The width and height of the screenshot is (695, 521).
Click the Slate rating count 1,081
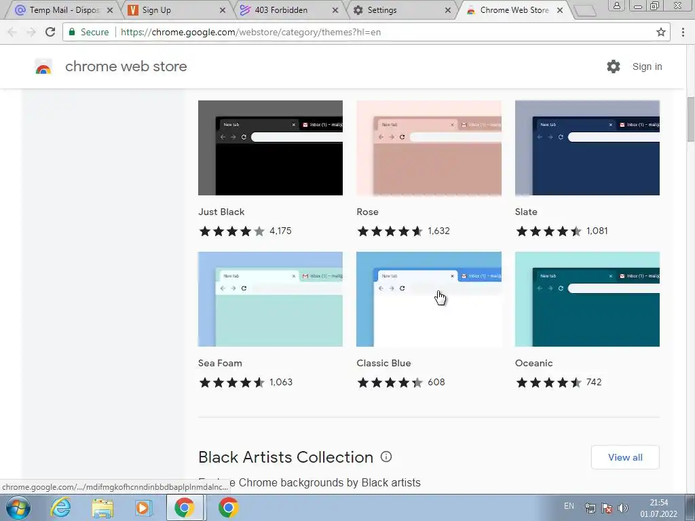(x=597, y=231)
